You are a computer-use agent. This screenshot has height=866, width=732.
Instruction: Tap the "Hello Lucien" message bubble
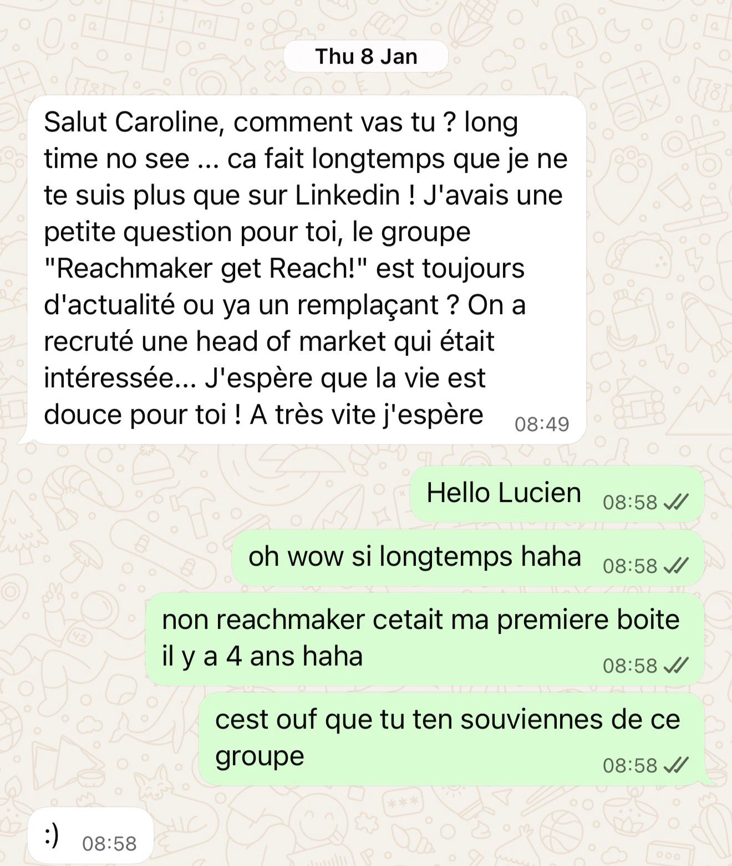pyautogui.click(x=557, y=494)
